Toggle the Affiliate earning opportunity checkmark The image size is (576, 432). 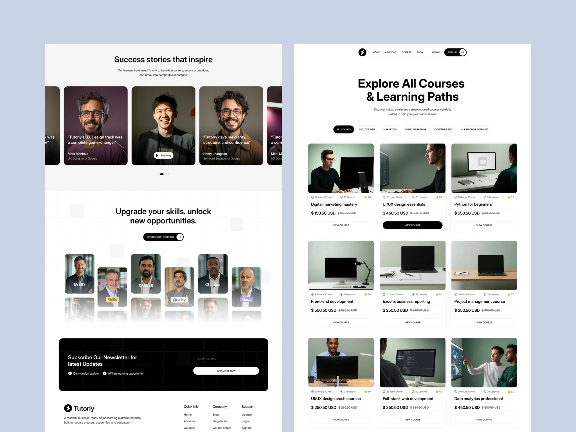coord(105,373)
